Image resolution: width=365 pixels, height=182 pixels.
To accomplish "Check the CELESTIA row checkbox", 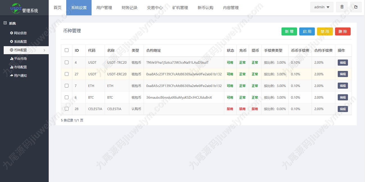I will pos(67,109).
